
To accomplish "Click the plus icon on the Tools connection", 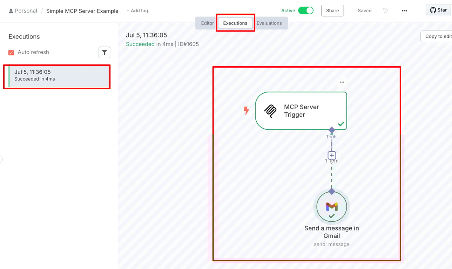I will tap(332, 155).
